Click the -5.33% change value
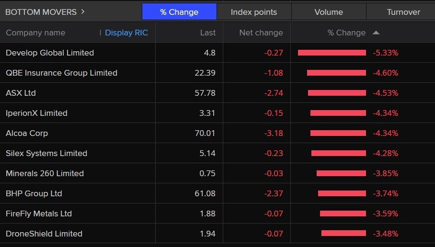This screenshot has width=435, height=247. point(385,53)
